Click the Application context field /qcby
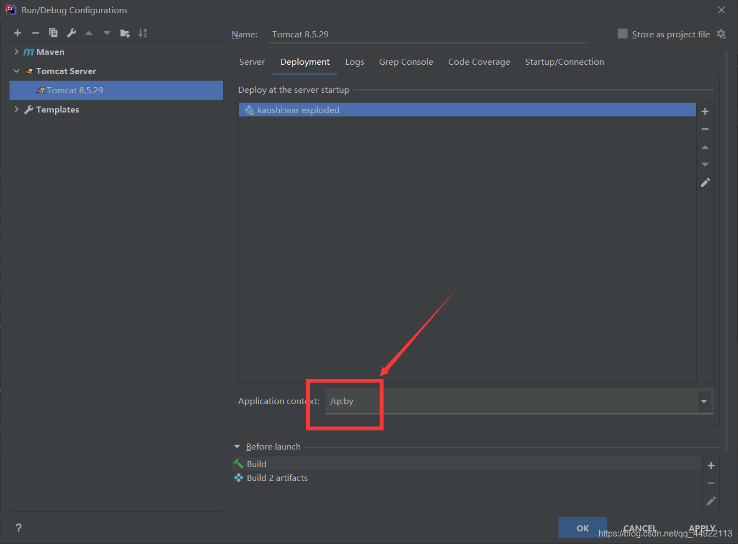 pos(511,401)
